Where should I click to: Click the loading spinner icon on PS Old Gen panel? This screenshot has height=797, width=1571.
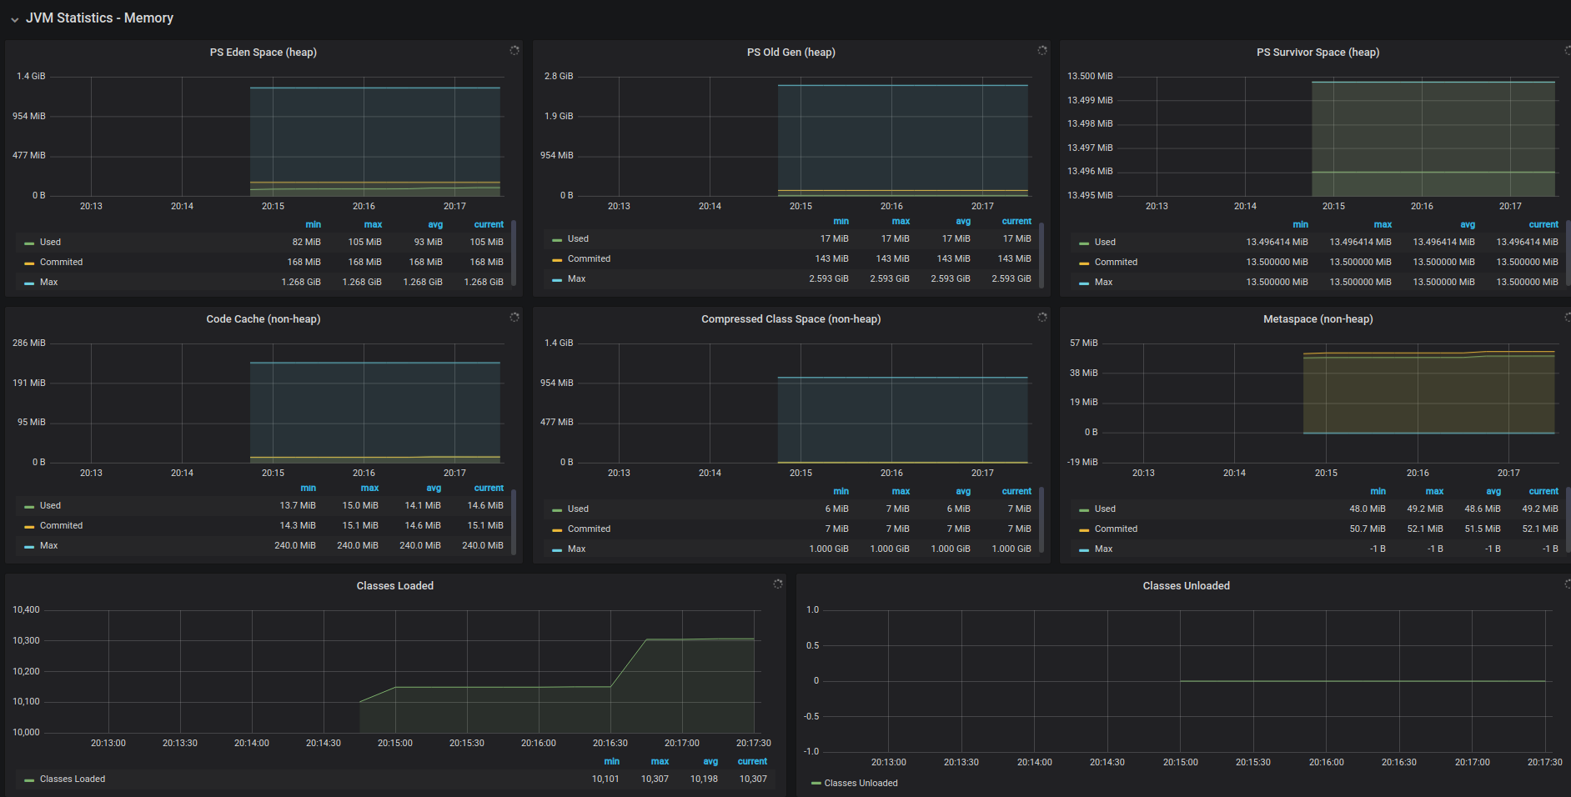pos(1042,51)
